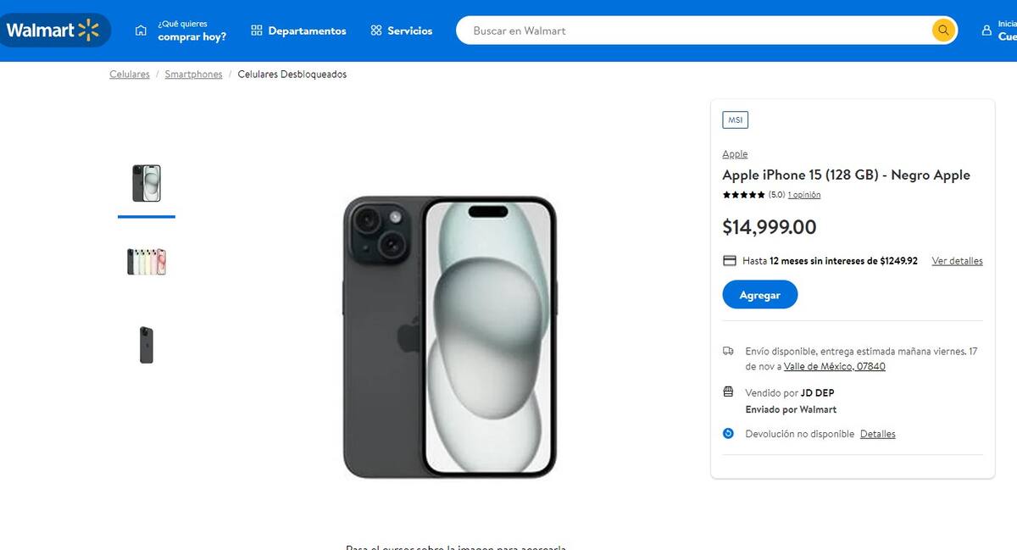The height and width of the screenshot is (550, 1017).
Task: Click the account user icon
Action: click(986, 31)
